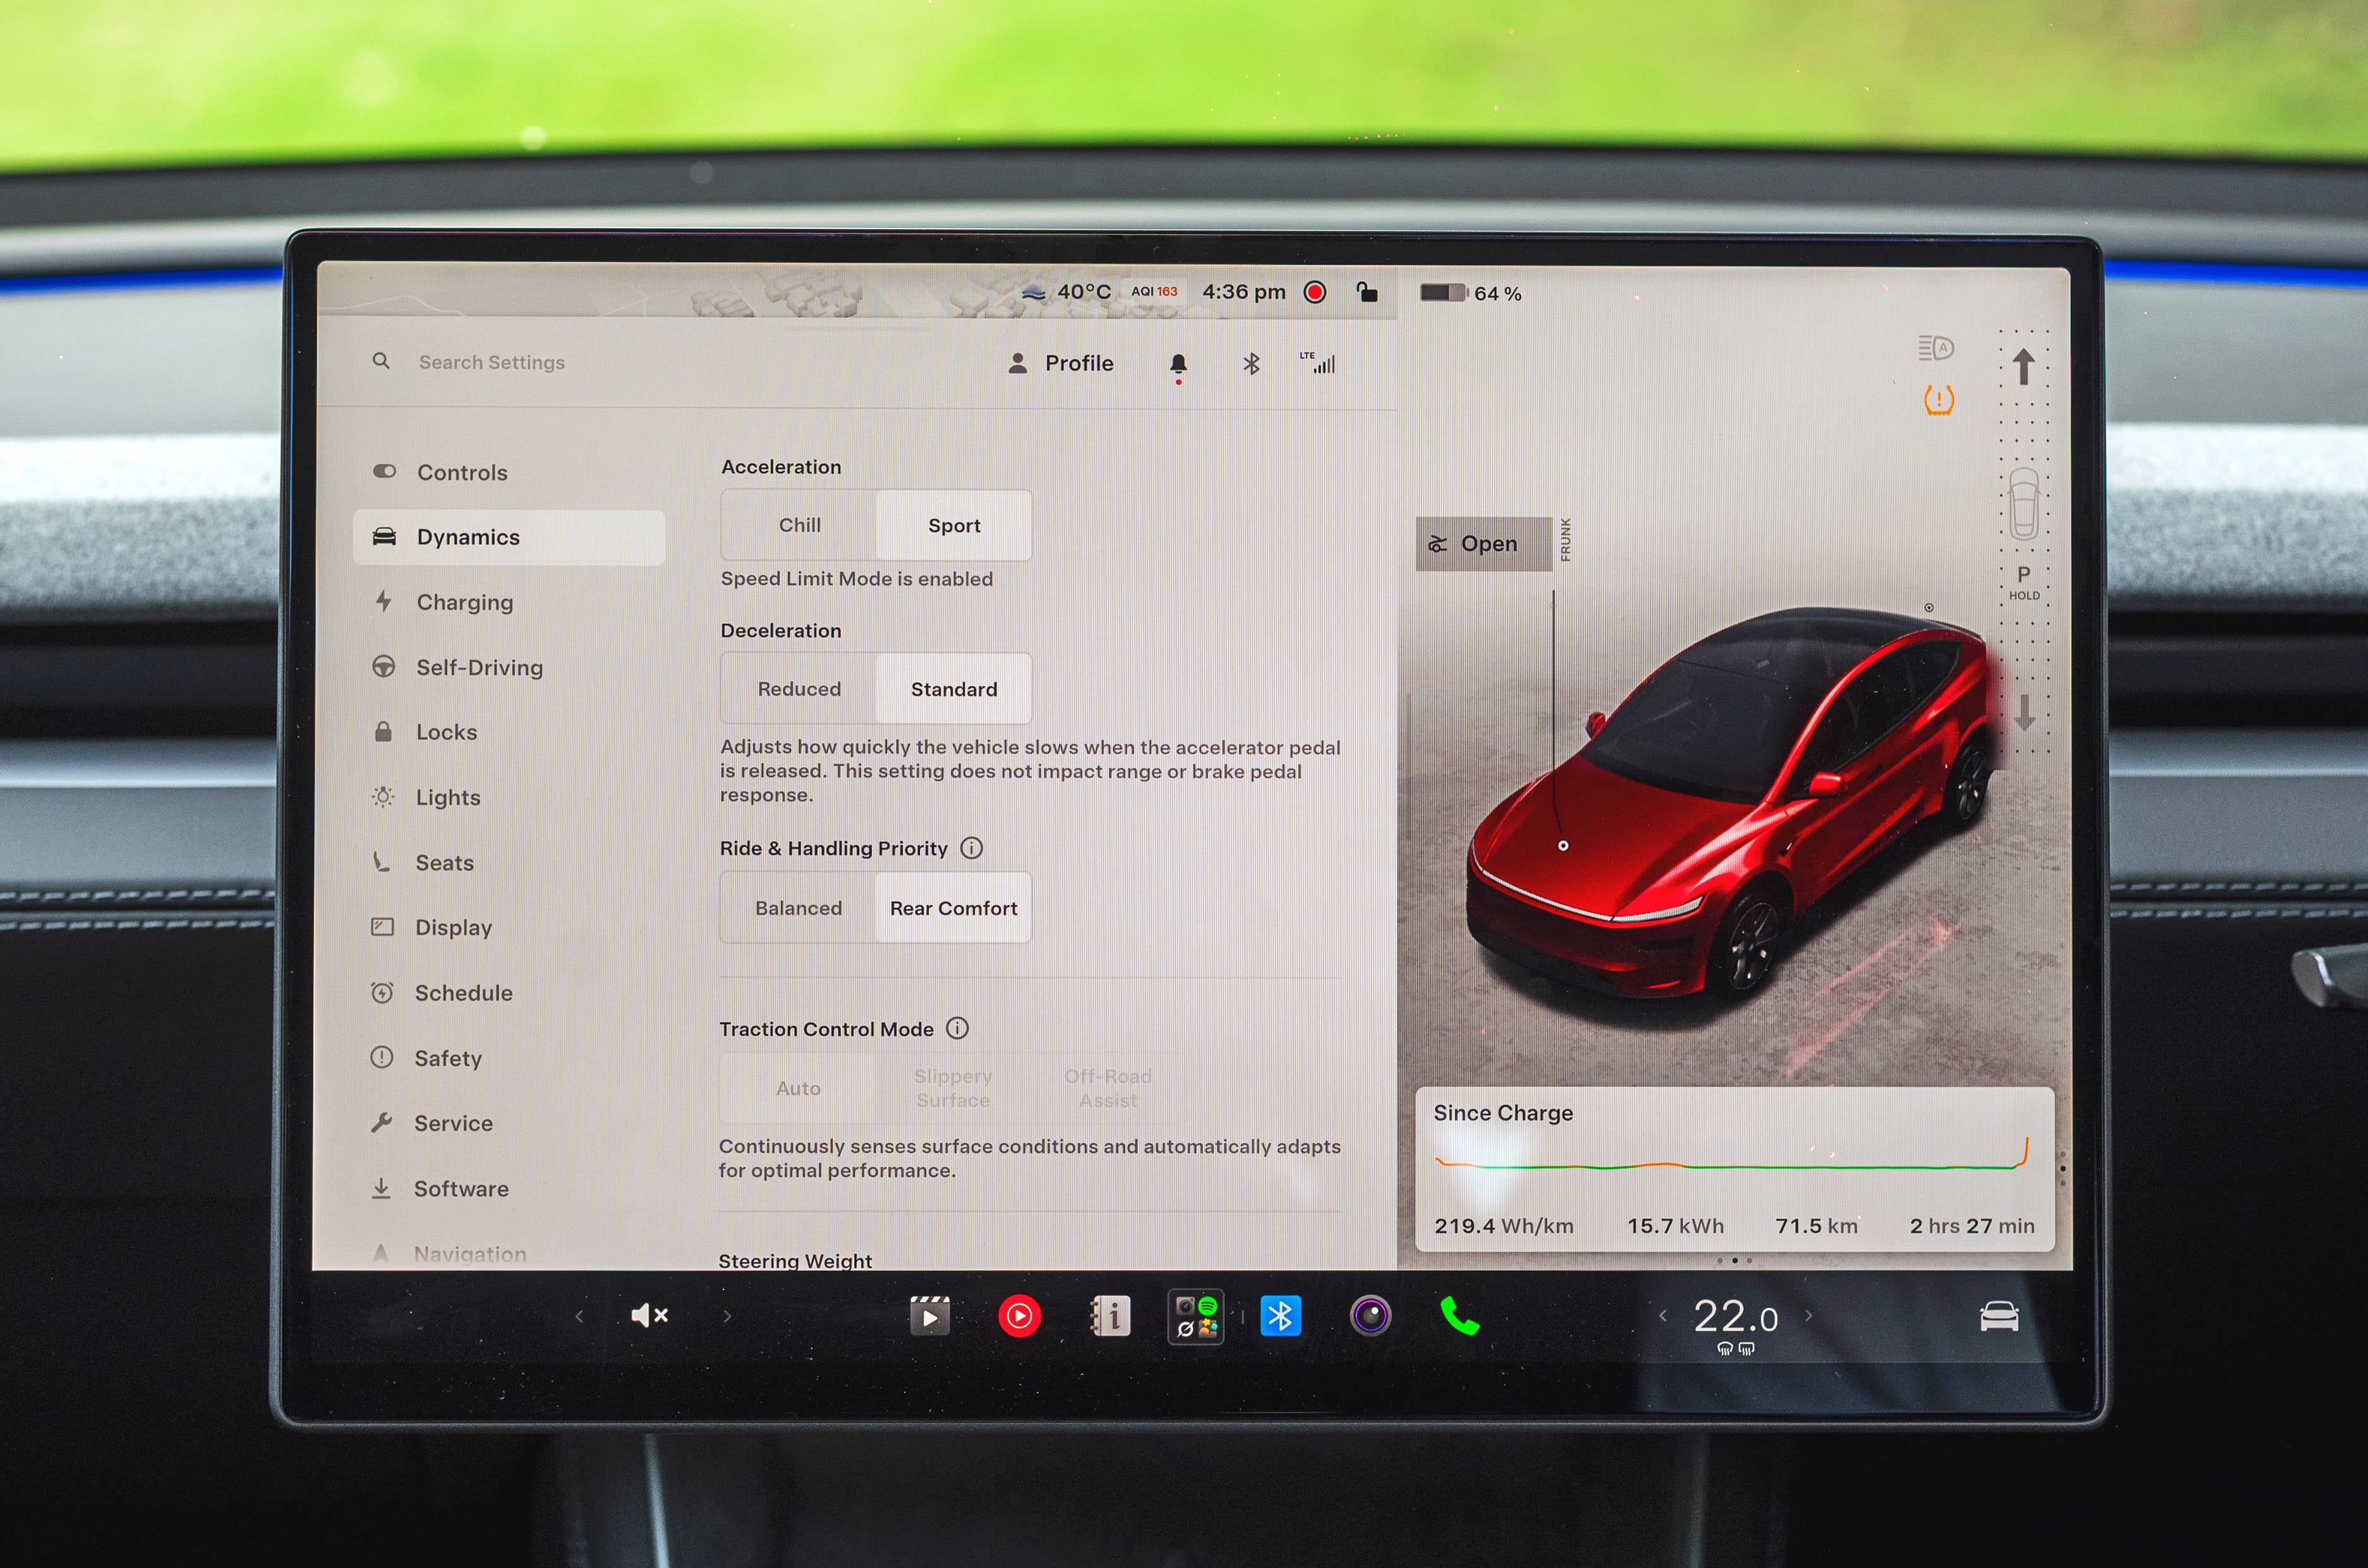Tap the LTE signal strength icon
Image resolution: width=2368 pixels, height=1568 pixels.
[1318, 363]
